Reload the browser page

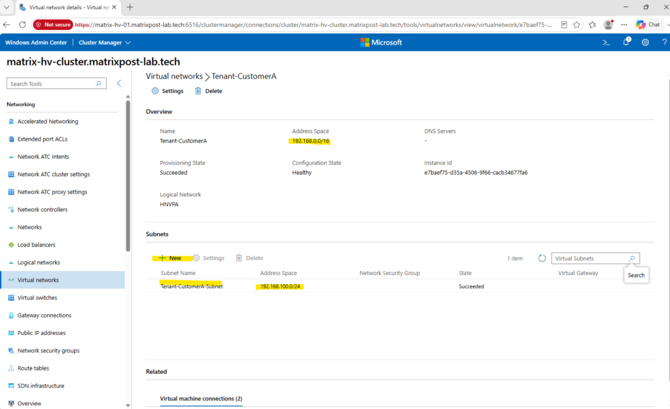coord(22,25)
